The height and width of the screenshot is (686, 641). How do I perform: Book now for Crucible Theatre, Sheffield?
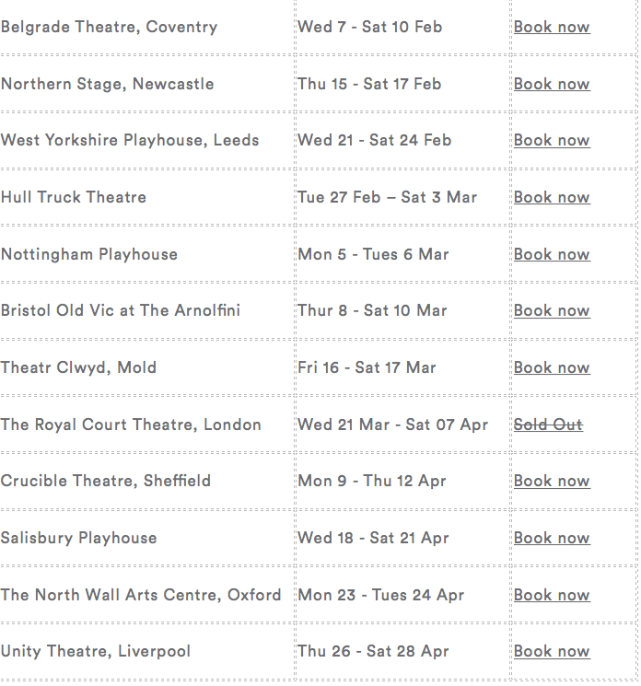point(552,481)
